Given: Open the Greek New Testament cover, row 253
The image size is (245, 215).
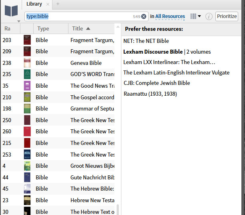Looking at the screenshot, I should pyautogui.click(x=27, y=155).
